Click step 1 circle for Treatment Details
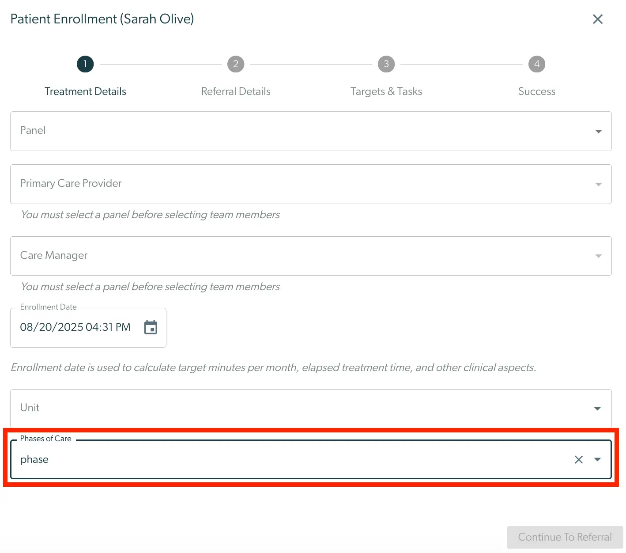Screen dimensions: 626x553 pos(85,64)
